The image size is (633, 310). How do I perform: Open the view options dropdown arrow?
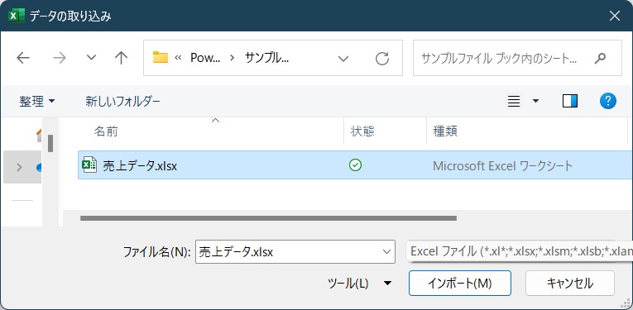coord(535,101)
